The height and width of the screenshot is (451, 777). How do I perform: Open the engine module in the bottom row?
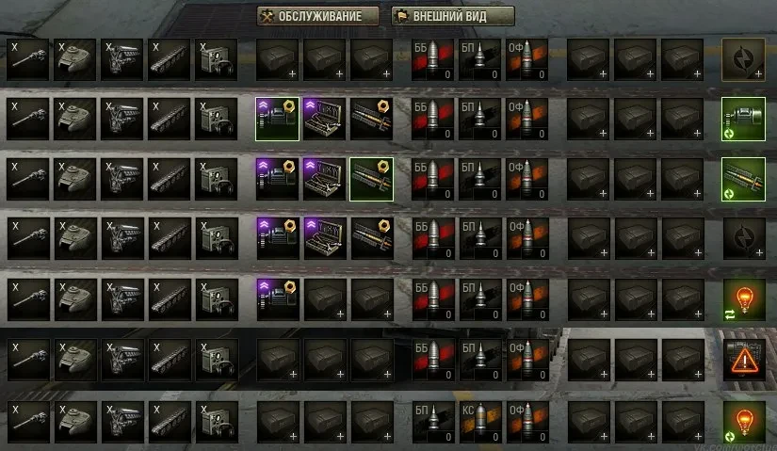click(122, 422)
